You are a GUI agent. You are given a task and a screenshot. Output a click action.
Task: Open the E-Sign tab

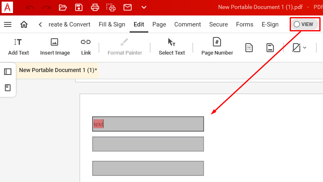click(270, 24)
